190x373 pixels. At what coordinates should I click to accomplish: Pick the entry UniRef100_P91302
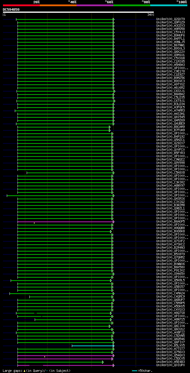(x=170, y=270)
